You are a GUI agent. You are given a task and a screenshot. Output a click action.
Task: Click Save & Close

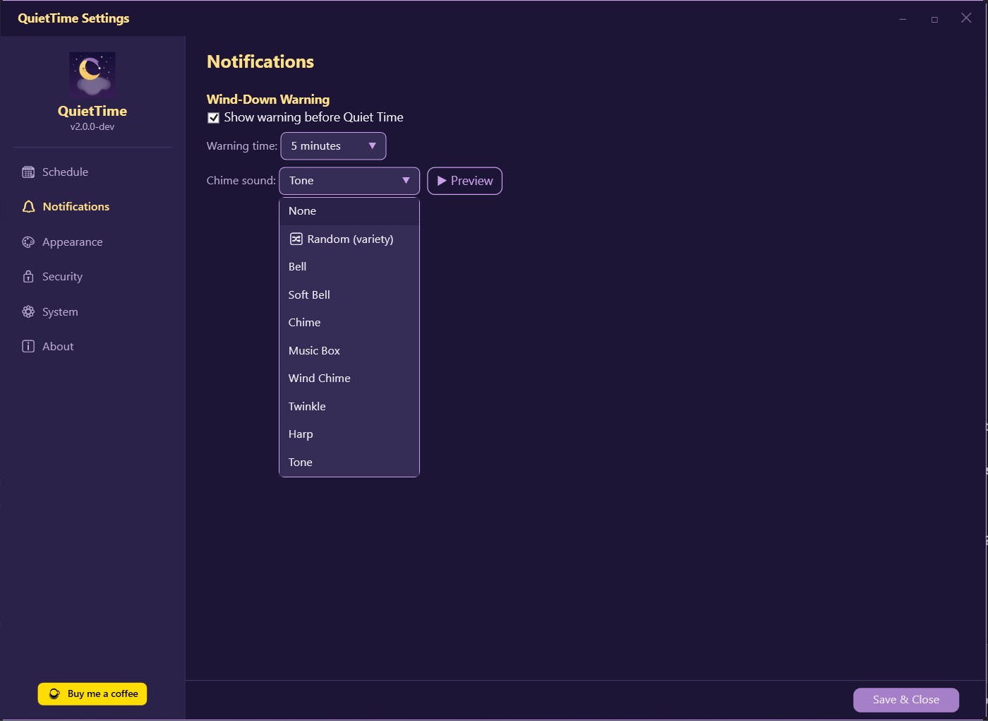coord(905,700)
